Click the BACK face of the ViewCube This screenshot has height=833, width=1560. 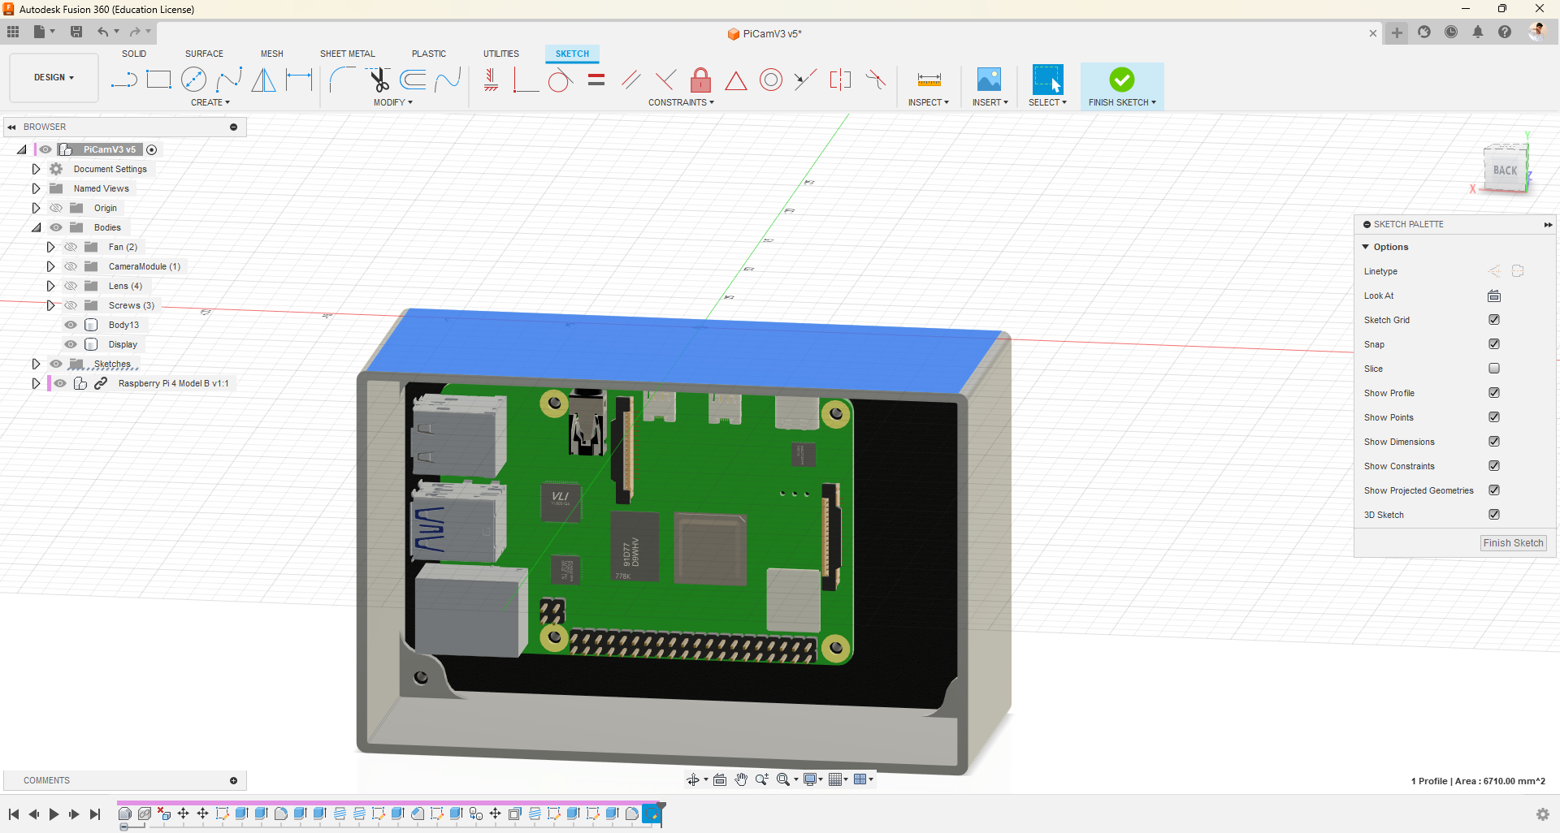coord(1505,170)
